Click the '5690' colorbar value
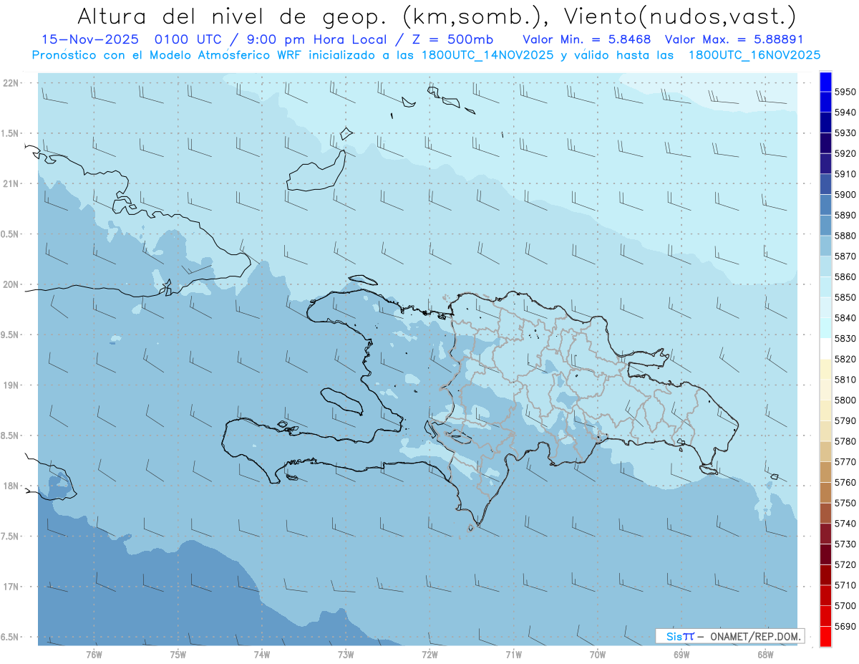The image size is (859, 664). [845, 626]
